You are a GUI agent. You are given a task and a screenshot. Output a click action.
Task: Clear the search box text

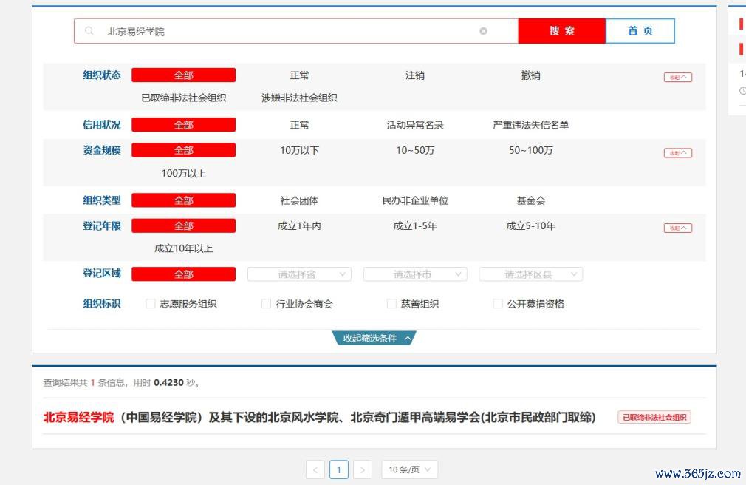pyautogui.click(x=483, y=31)
